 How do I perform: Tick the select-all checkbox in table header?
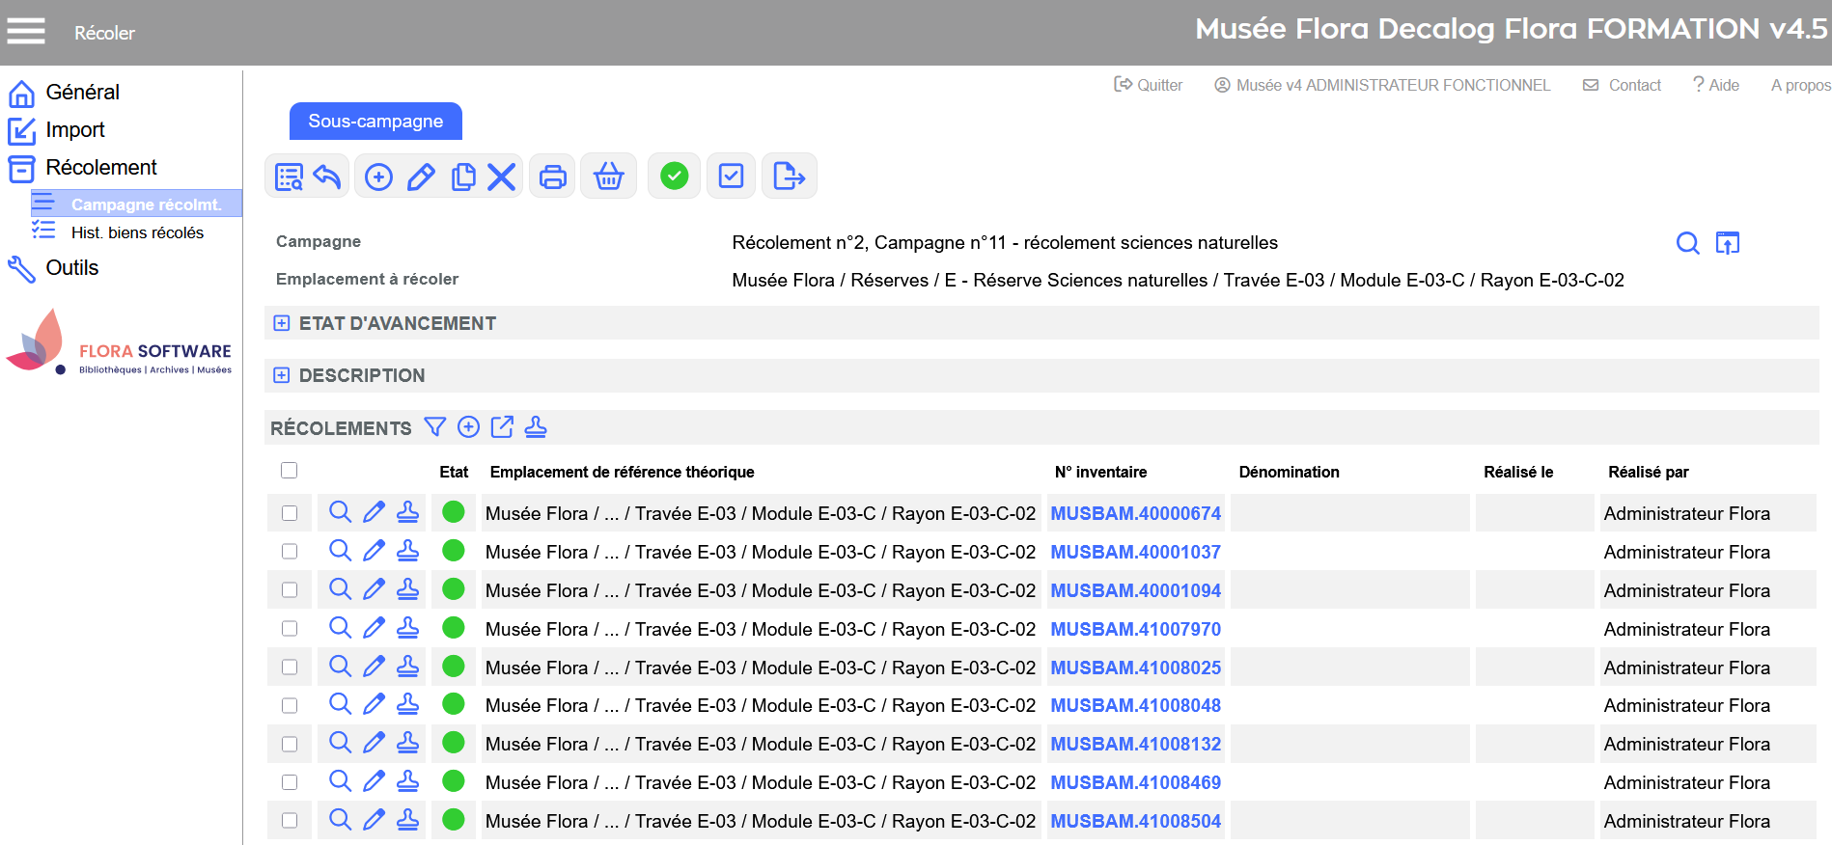(x=289, y=471)
